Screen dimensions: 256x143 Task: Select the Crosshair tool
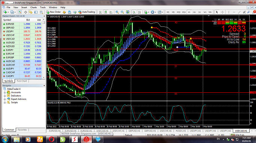tap(222, 12)
